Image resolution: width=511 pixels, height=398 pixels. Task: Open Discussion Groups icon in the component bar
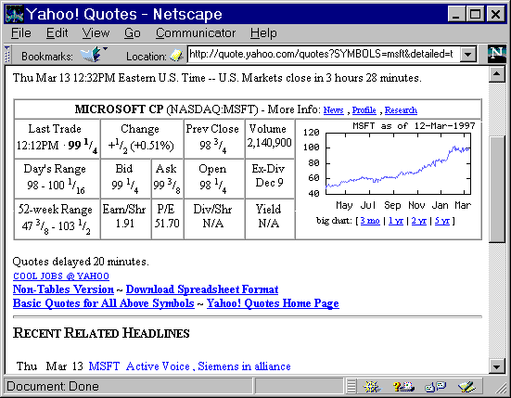tap(436, 387)
